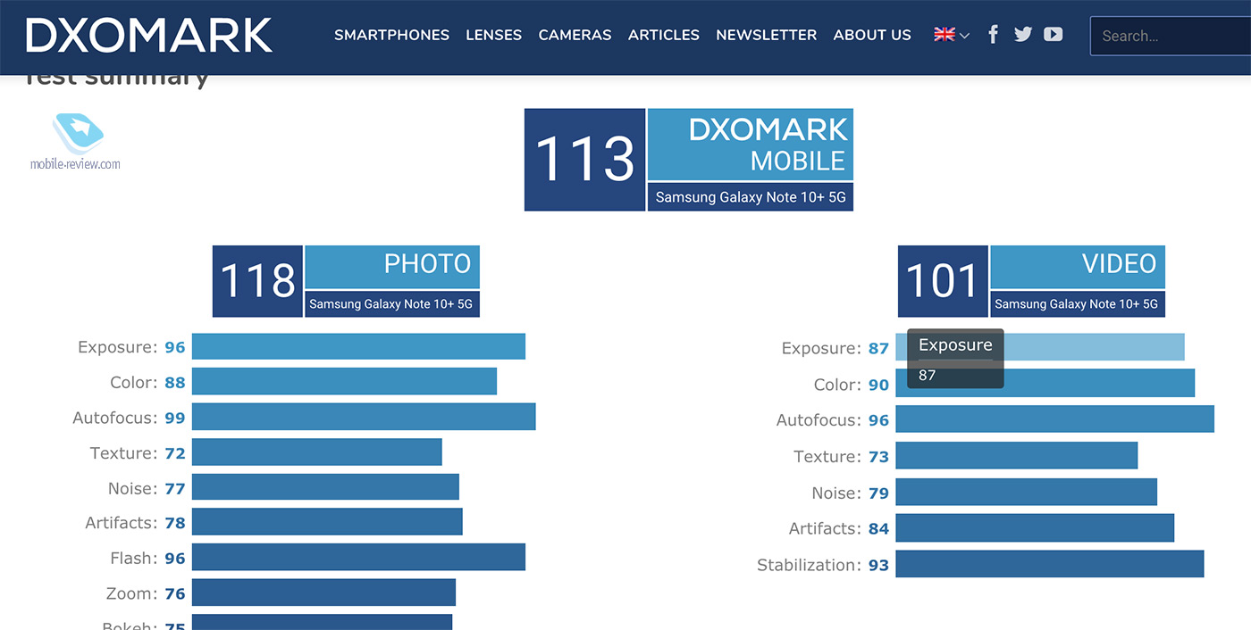Click the Photo Color 88 bar
1251x630 pixels.
(x=344, y=382)
